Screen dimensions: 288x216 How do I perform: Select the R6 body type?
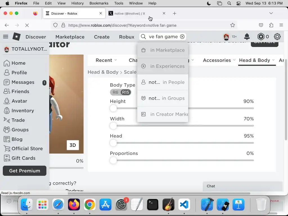click(115, 92)
